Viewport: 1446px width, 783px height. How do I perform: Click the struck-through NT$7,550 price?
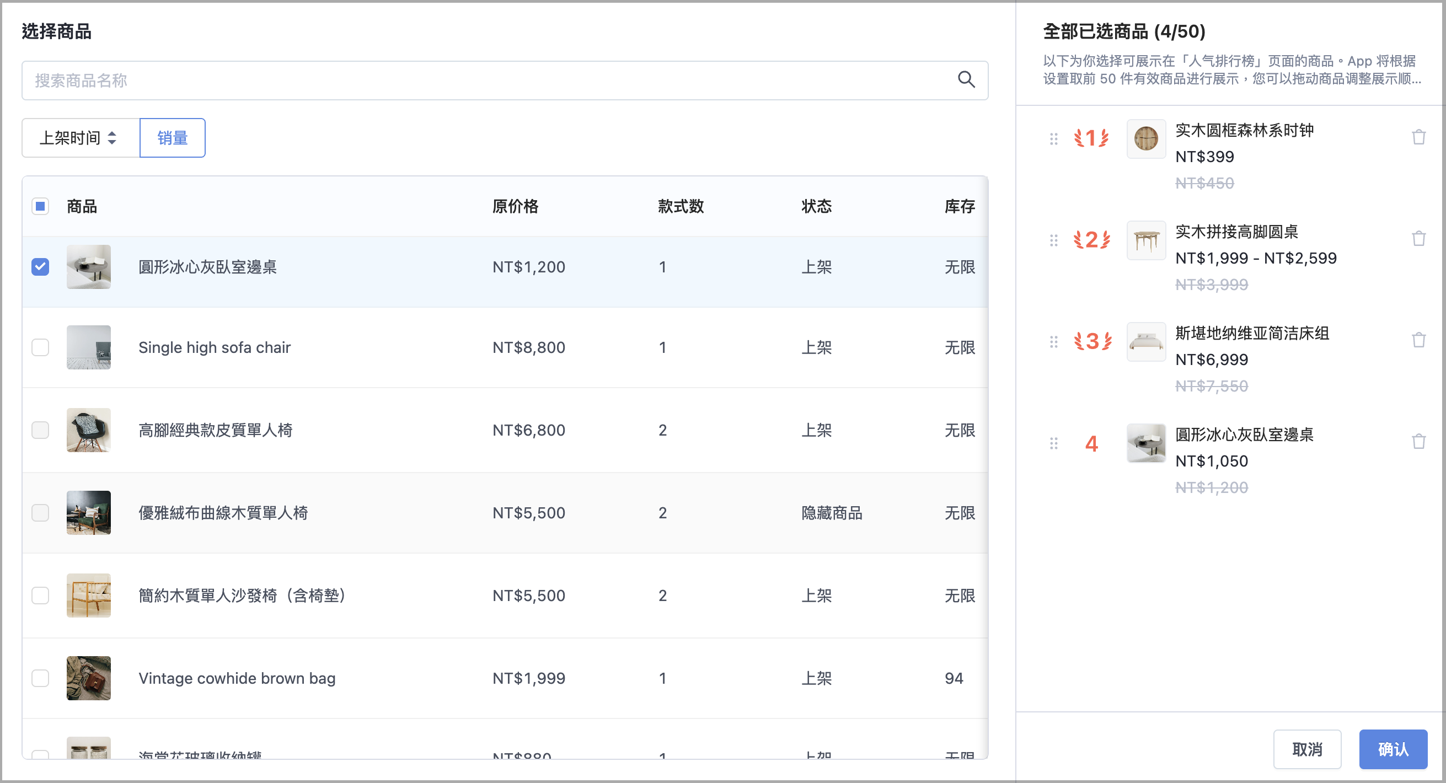[1212, 386]
